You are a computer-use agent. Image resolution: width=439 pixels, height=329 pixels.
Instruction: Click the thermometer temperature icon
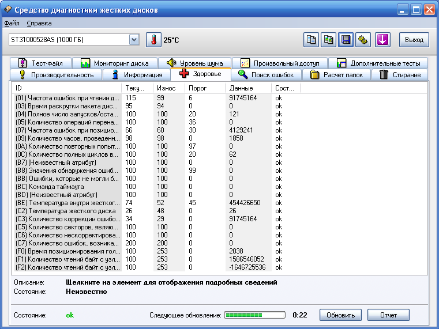coord(153,40)
